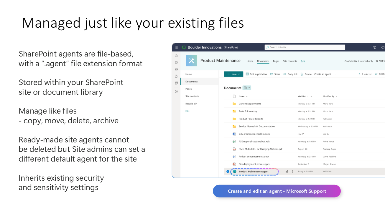Select Pages in the top site navigation
385x216 pixels.
[x=276, y=61]
